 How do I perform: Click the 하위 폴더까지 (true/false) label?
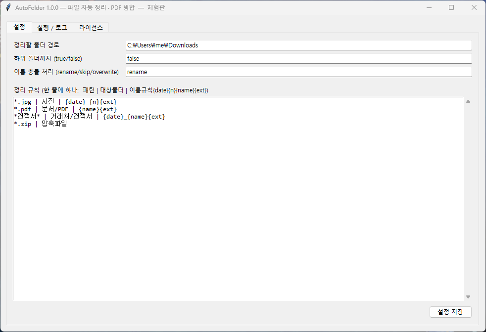(x=48, y=58)
